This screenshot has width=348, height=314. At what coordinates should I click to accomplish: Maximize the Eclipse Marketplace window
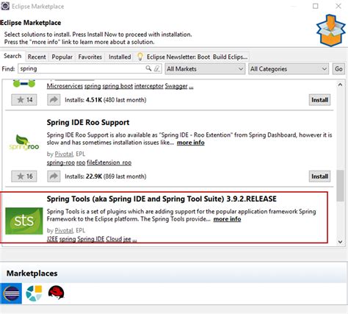(x=316, y=6)
